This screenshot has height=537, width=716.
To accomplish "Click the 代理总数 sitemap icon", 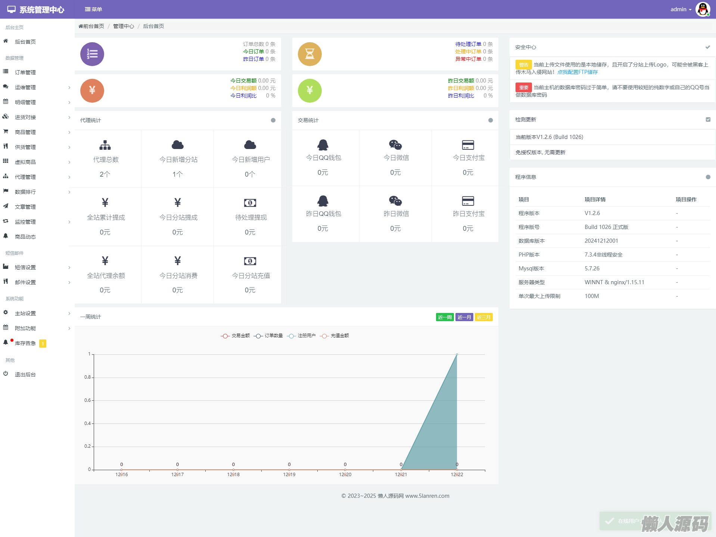I will (x=105, y=145).
